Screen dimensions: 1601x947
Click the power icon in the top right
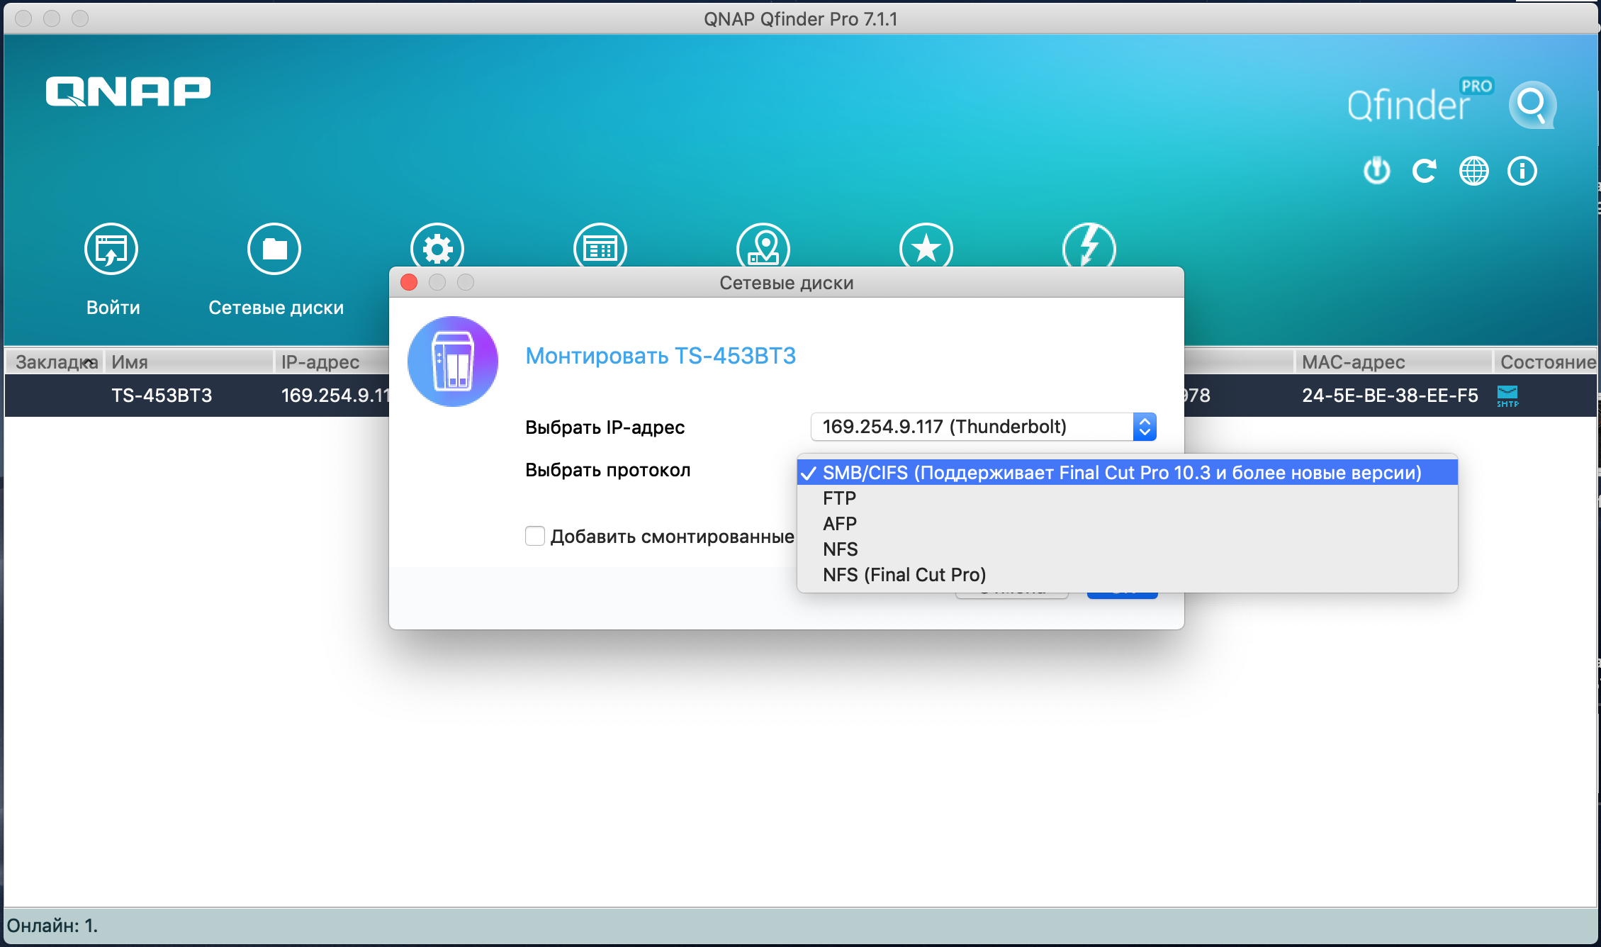click(x=1376, y=171)
